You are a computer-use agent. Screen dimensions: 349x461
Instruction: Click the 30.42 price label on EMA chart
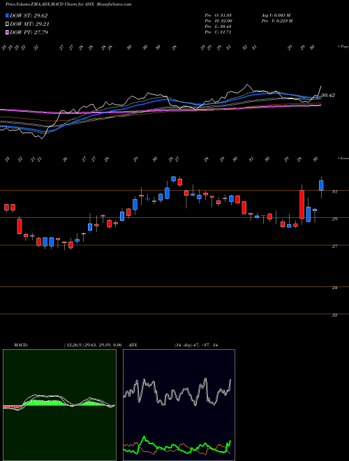(x=328, y=95)
